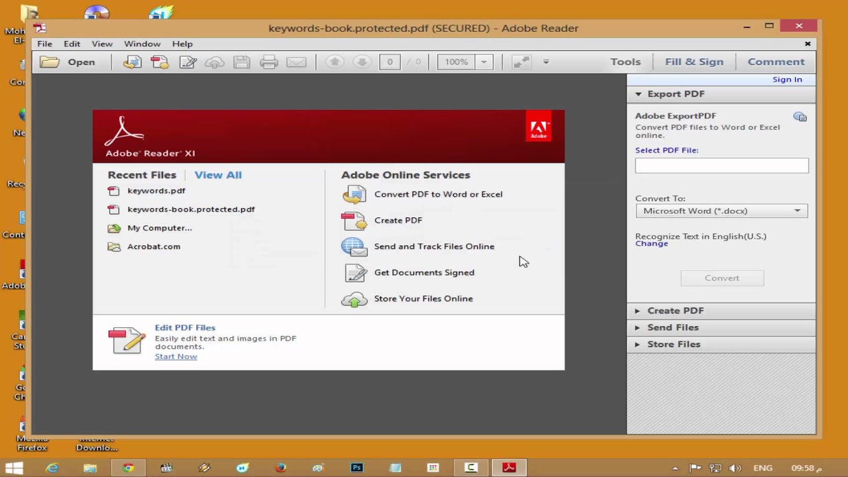Click the Change language link
The width and height of the screenshot is (848, 477).
coord(652,244)
